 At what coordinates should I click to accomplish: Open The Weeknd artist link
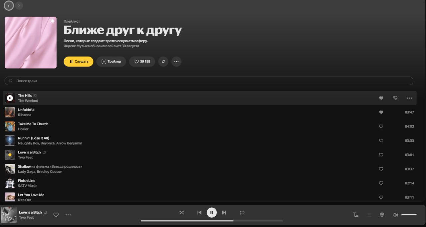coord(28,101)
